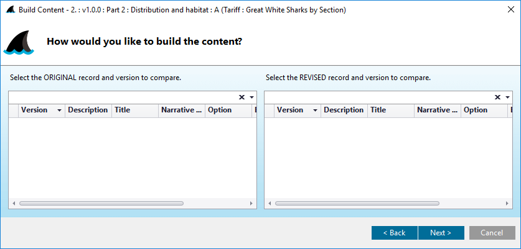
Task: Select Narrative column header in REVISED grid
Action: (x=437, y=110)
